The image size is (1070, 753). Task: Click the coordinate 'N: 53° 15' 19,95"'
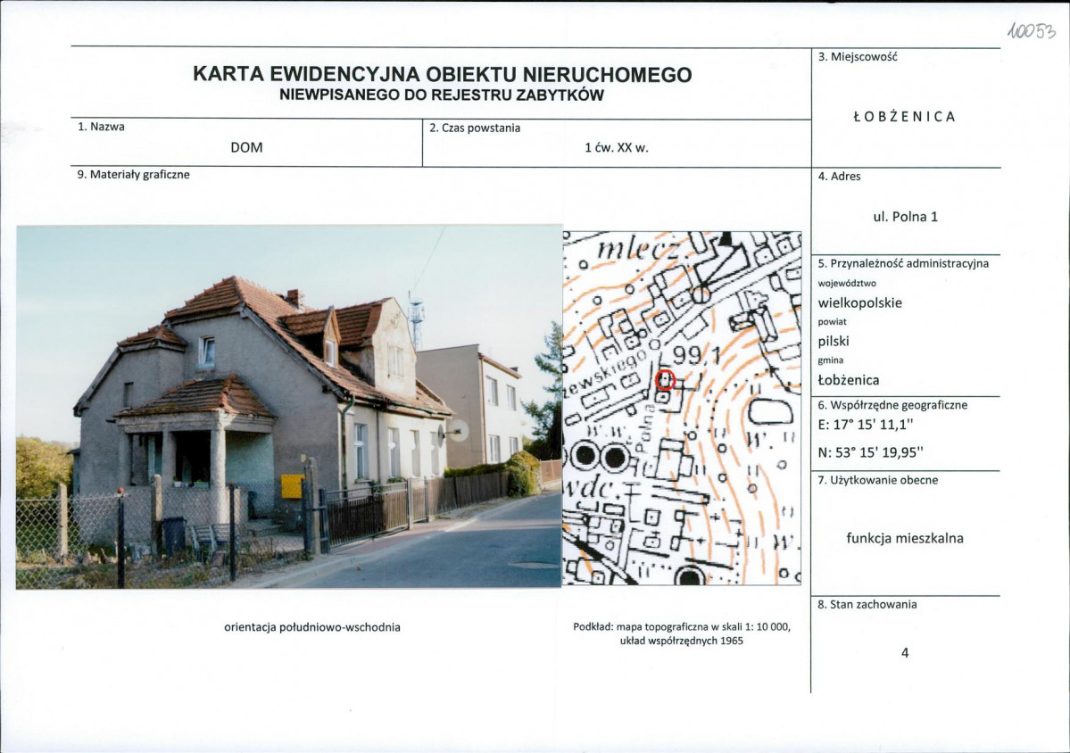click(x=870, y=452)
